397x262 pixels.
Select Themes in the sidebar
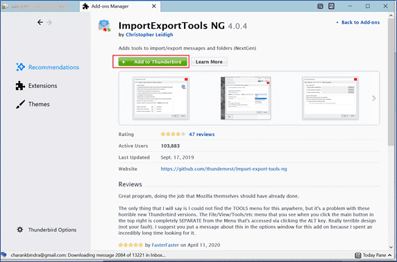click(x=33, y=104)
